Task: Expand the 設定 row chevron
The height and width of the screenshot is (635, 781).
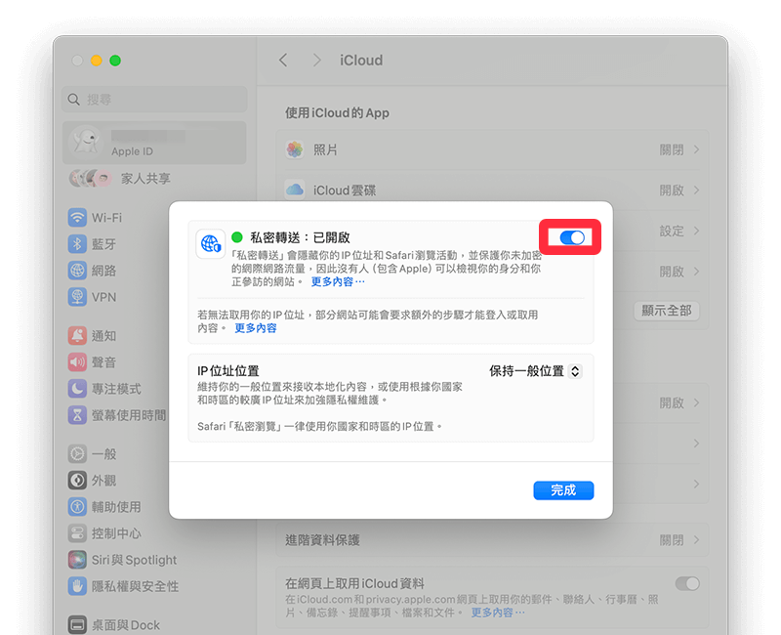Action: pyautogui.click(x=696, y=231)
